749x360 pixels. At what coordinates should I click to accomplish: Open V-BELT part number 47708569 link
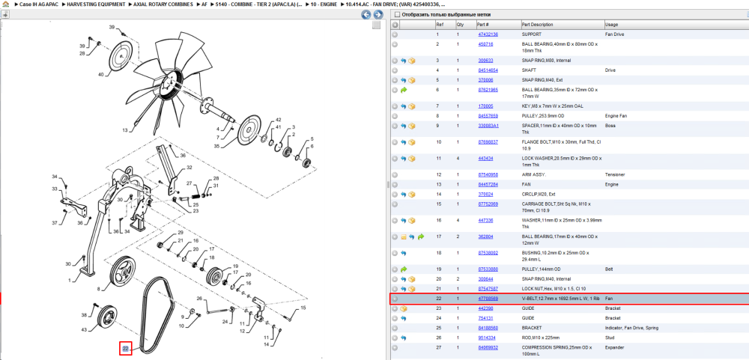coord(488,299)
